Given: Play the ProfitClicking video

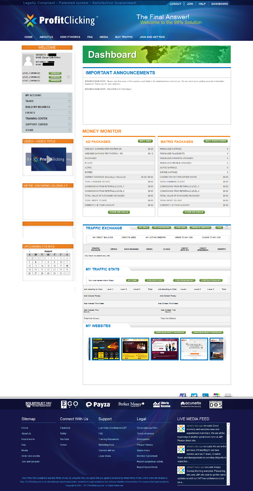Looking at the screenshot, I should (x=49, y=159).
